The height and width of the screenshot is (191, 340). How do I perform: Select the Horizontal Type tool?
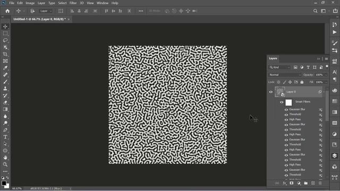(5, 137)
